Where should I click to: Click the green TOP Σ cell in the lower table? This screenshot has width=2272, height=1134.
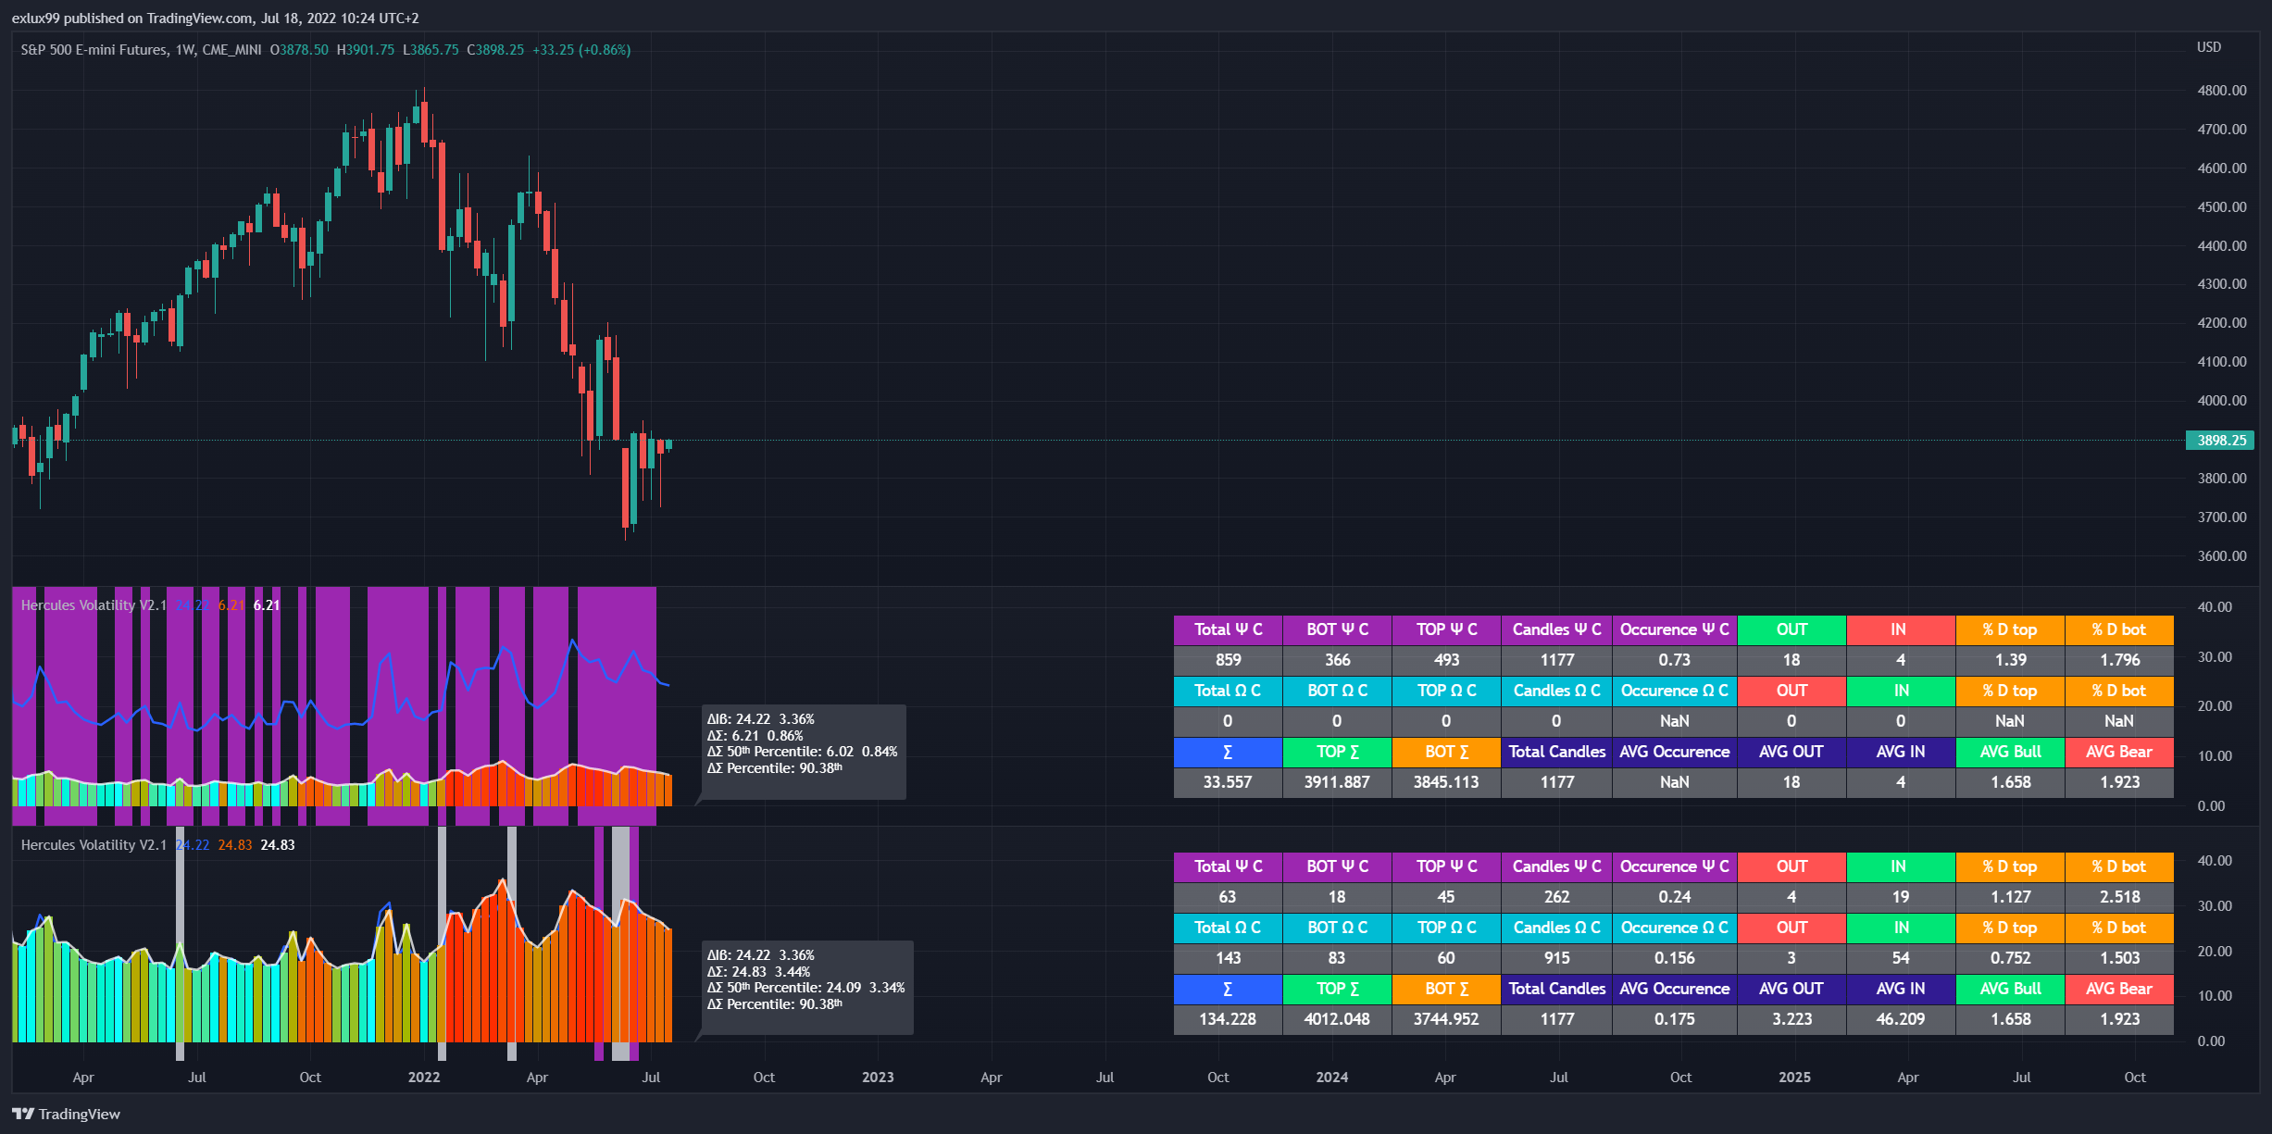click(1336, 989)
